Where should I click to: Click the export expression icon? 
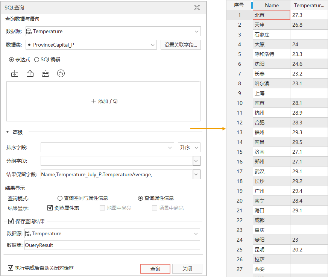30,74
